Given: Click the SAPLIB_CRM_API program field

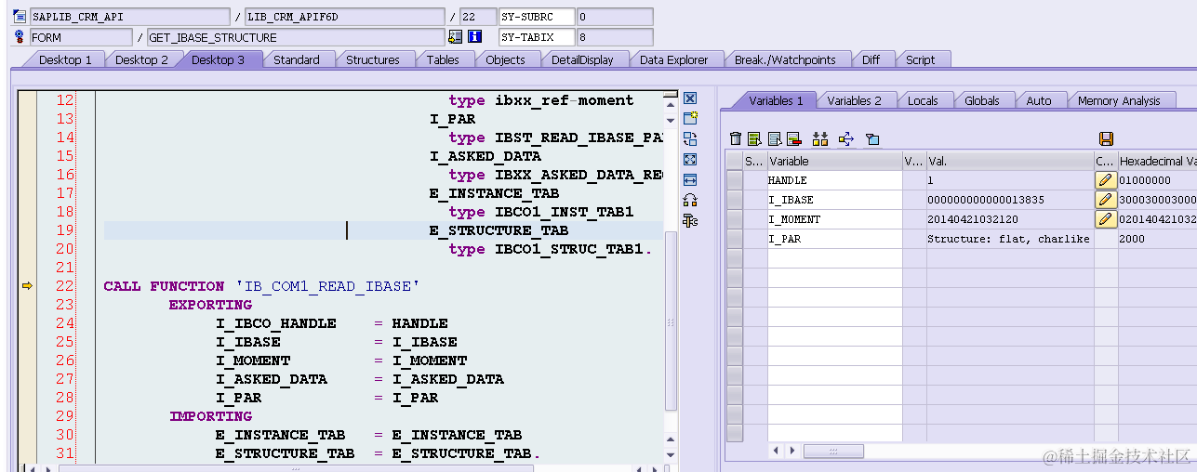Looking at the screenshot, I should pyautogui.click(x=129, y=17).
